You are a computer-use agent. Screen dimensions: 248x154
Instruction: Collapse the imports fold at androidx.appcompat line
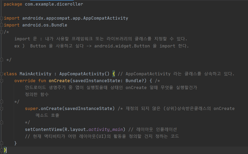click(x=2, y=18)
